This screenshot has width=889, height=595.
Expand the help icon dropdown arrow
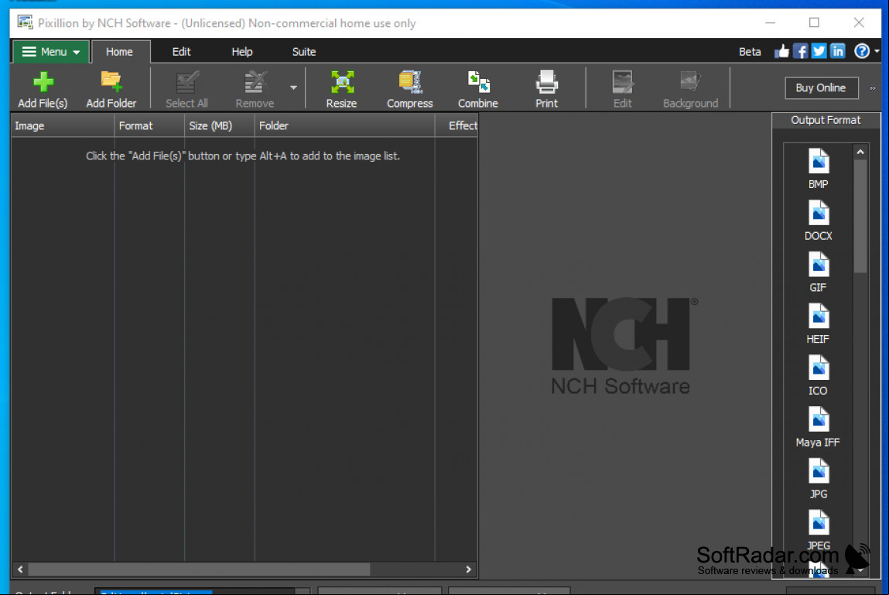point(877,52)
